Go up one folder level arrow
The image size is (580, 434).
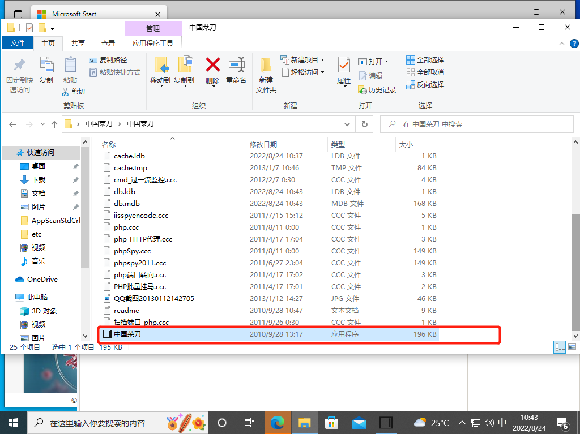[54, 124]
